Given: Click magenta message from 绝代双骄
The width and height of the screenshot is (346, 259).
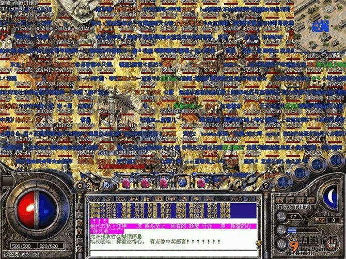Looking at the screenshot, I should tap(174, 226).
